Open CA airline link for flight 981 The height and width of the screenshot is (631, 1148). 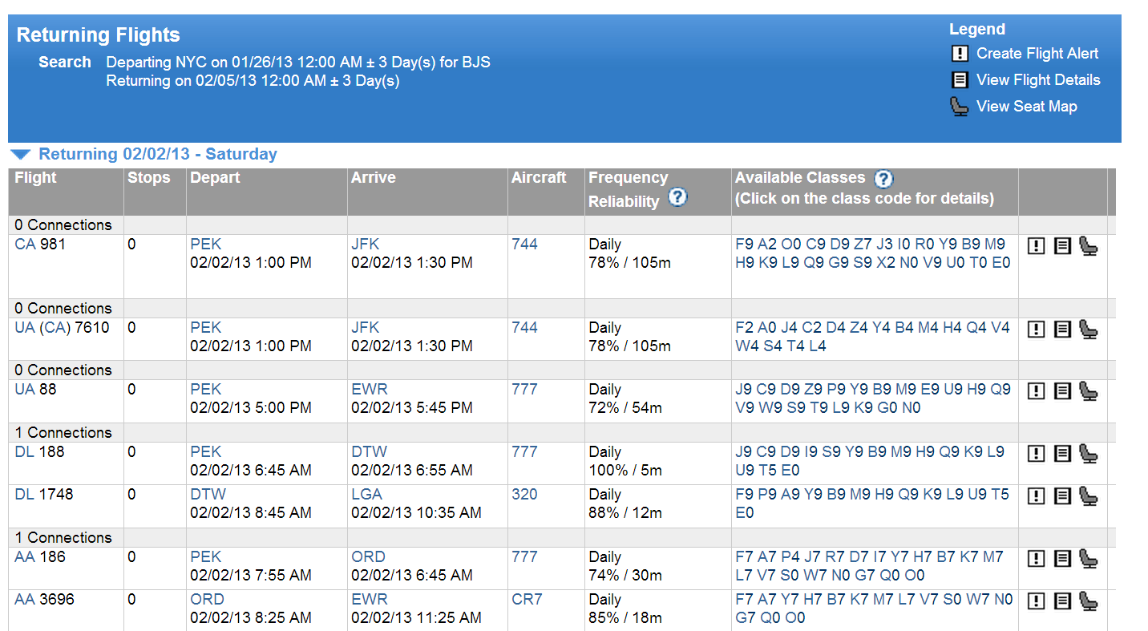(26, 245)
